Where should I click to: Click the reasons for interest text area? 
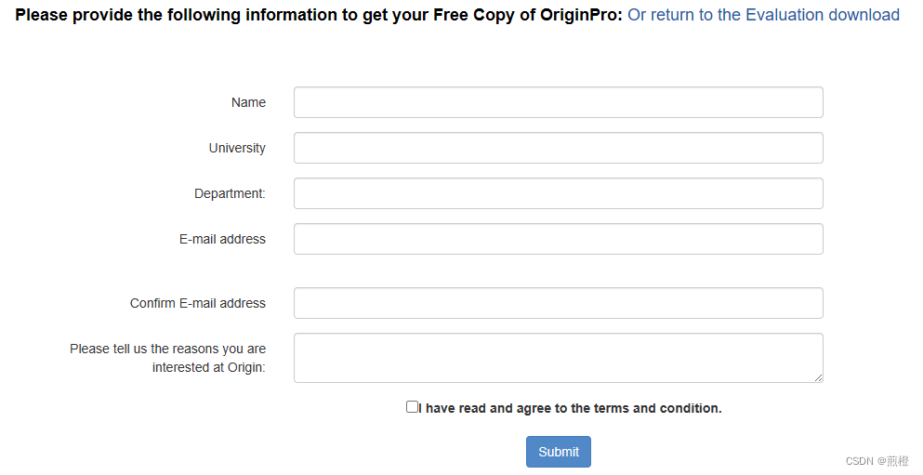coord(558,358)
